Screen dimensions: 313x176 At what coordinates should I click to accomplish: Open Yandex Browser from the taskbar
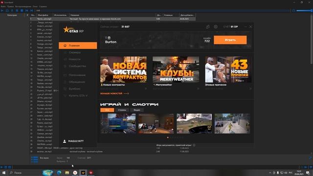75,173
